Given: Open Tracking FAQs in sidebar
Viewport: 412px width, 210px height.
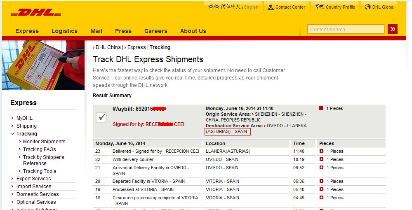Looking at the screenshot, I should click(40, 149).
